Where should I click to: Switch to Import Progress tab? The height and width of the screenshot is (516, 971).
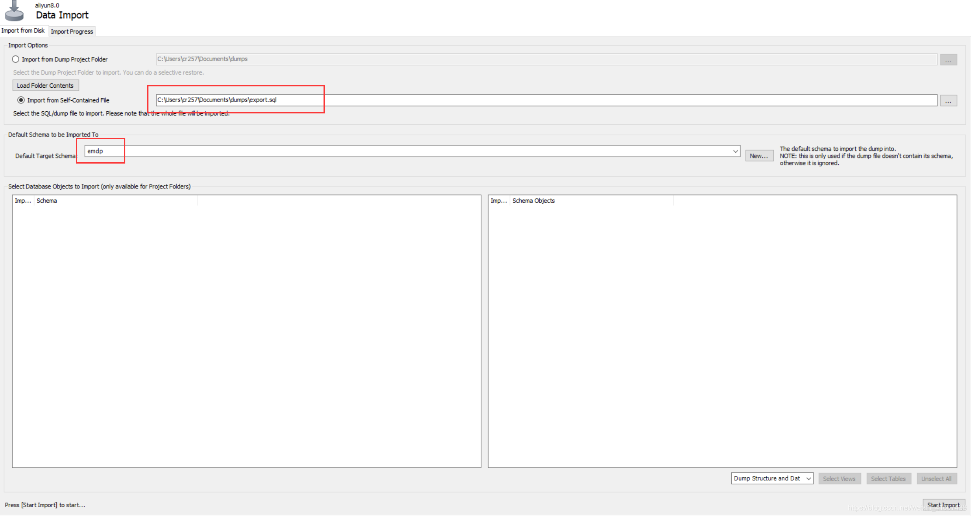[72, 31]
